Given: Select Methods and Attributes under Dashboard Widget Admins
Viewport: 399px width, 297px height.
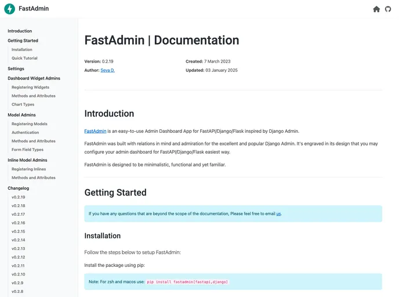Looking at the screenshot, I should click(33, 96).
